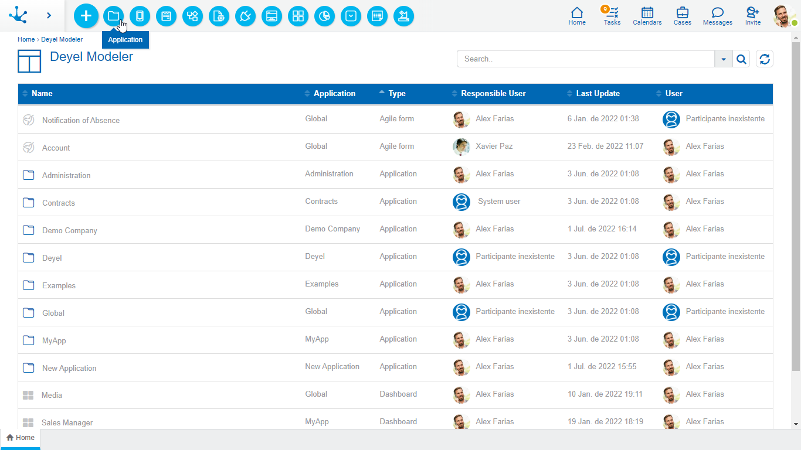Open the MyApp application row
This screenshot has width=801, height=450.
395,340
